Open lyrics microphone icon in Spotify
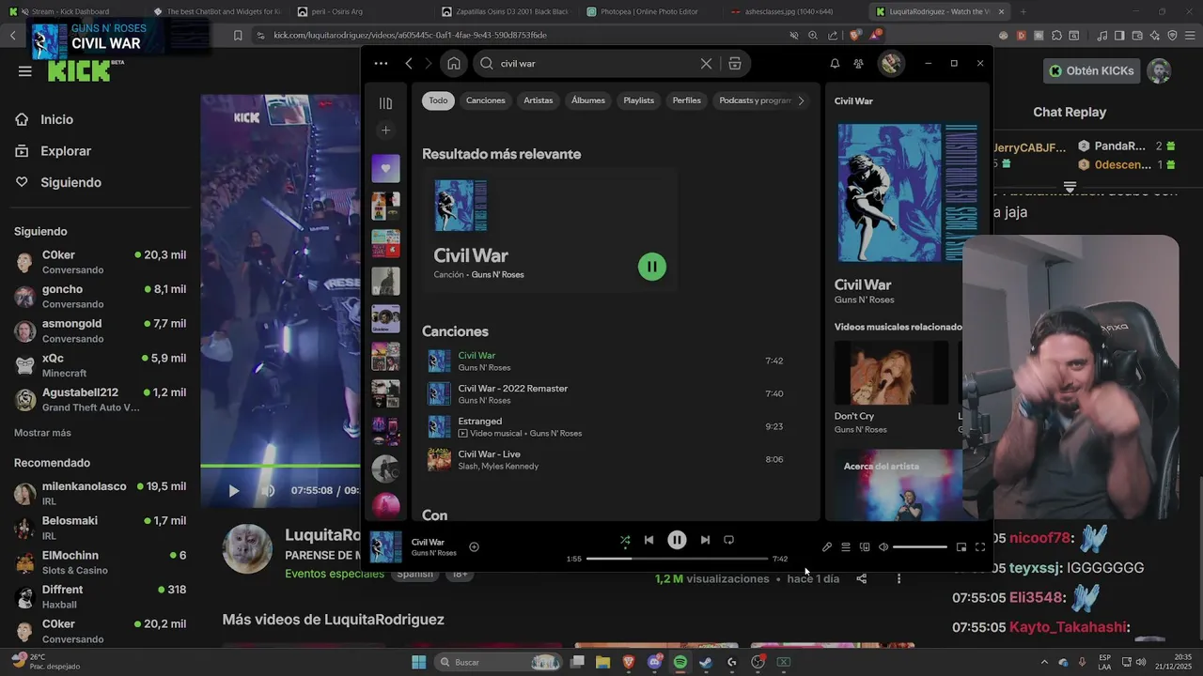This screenshot has width=1203, height=676. point(827,546)
